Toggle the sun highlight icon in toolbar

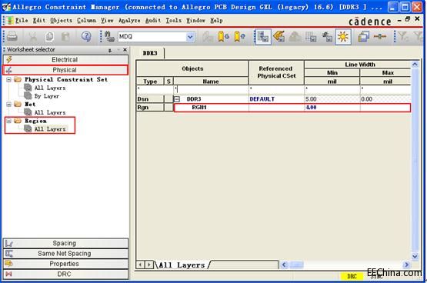(x=343, y=36)
